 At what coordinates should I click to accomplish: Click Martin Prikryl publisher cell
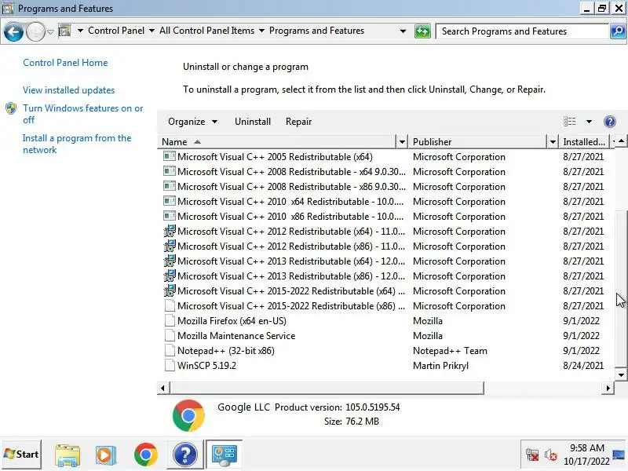(x=440, y=366)
